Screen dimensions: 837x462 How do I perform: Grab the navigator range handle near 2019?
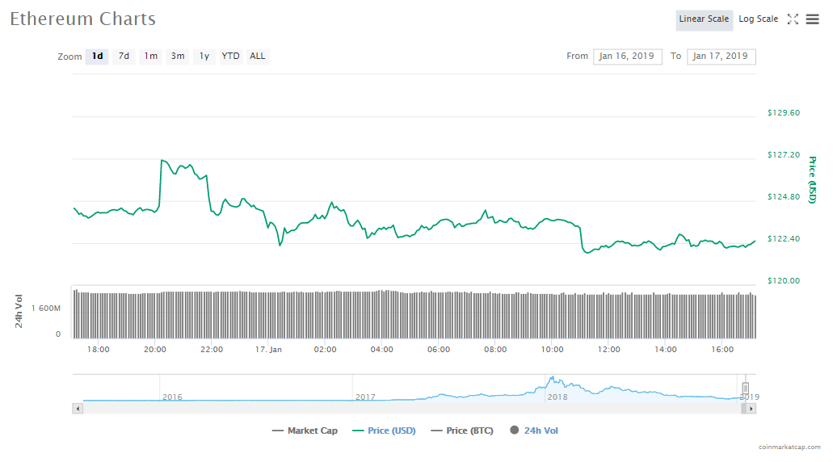pyautogui.click(x=746, y=388)
